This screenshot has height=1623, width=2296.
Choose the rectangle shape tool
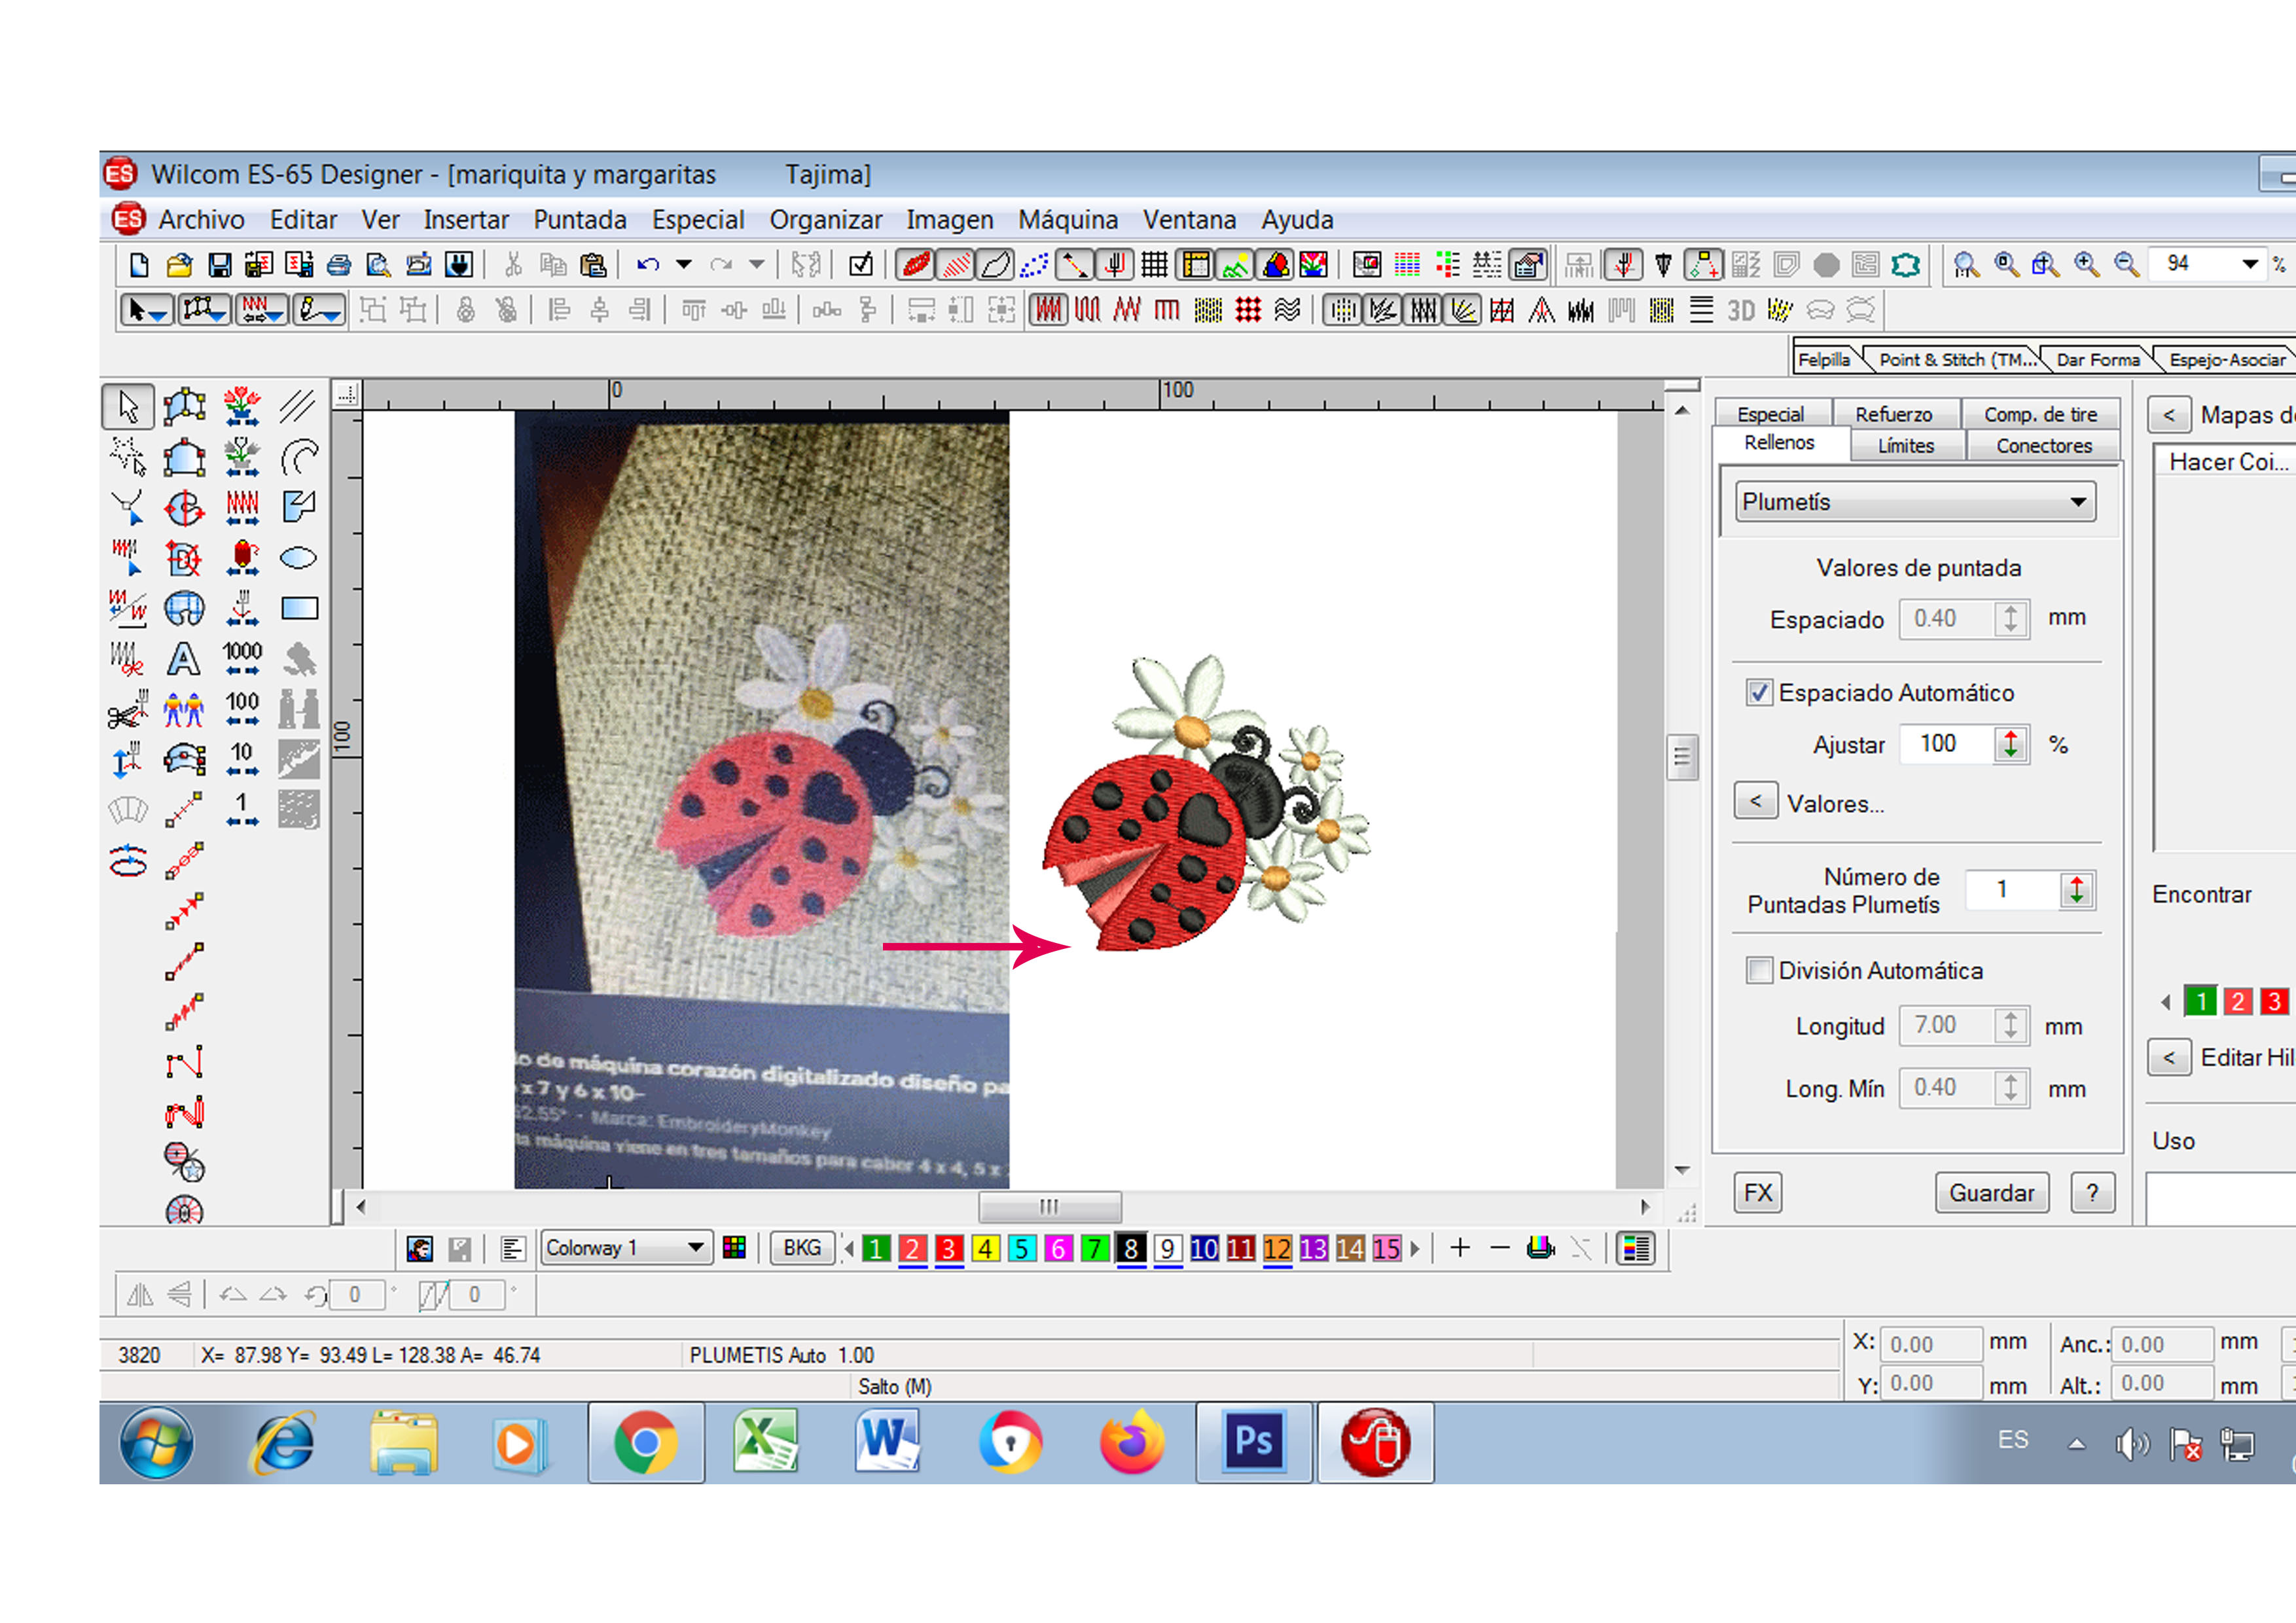coord(298,608)
